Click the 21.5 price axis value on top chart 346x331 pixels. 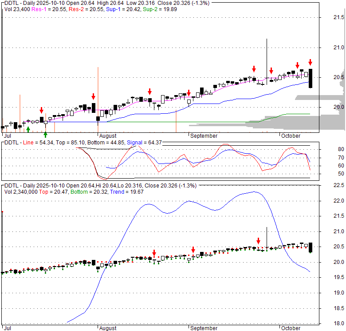pos(338,17)
